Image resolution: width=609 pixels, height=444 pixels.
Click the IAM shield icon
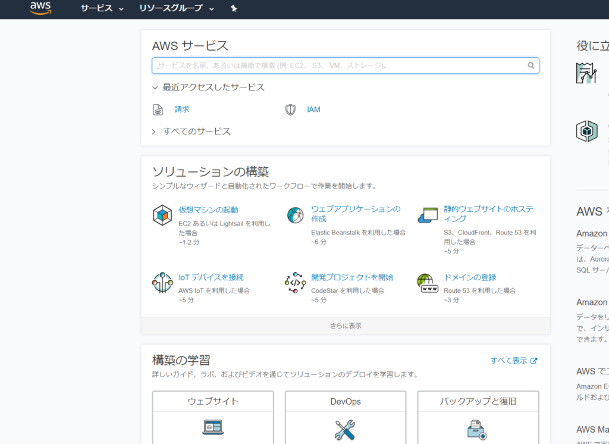pos(290,110)
